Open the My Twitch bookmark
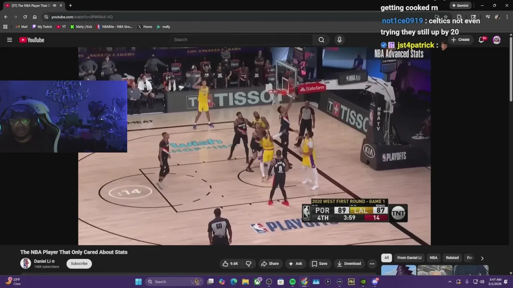The width and height of the screenshot is (513, 288). pos(42,27)
